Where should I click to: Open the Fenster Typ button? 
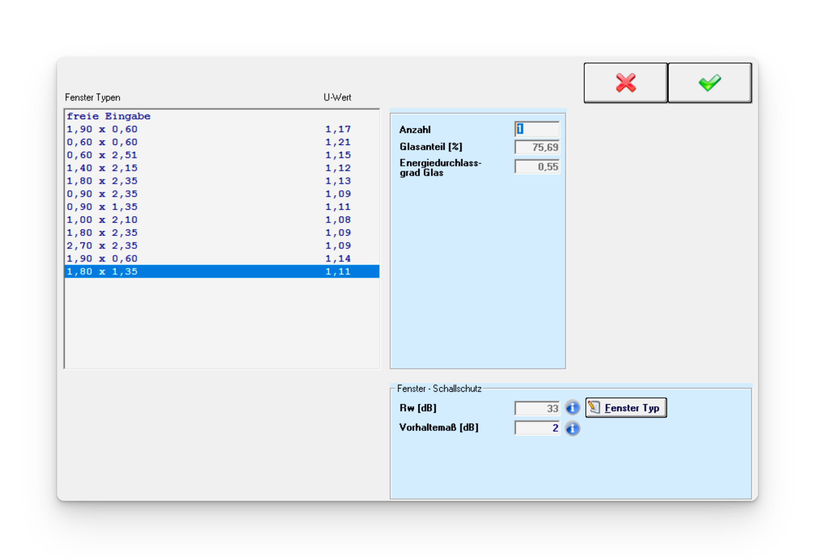click(x=626, y=408)
